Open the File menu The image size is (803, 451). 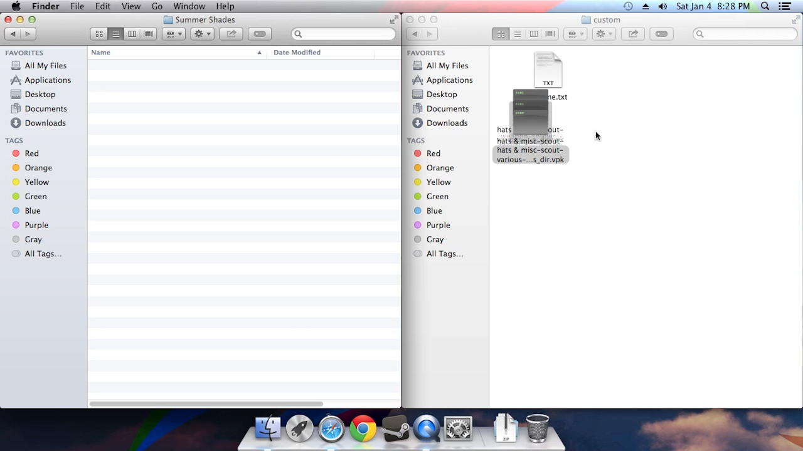coord(77,6)
